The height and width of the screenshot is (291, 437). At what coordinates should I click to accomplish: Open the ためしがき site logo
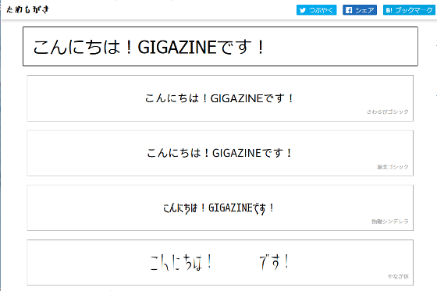[27, 9]
